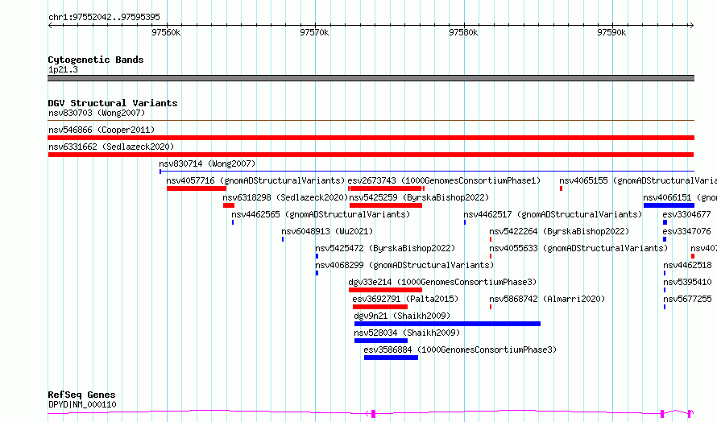
Task: Select the nsv5868742 (Almarri2020) label
Action: tap(547, 299)
